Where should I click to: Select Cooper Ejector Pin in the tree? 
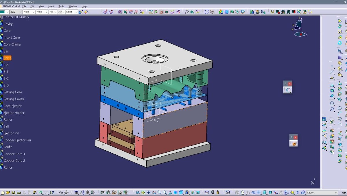point(17,140)
